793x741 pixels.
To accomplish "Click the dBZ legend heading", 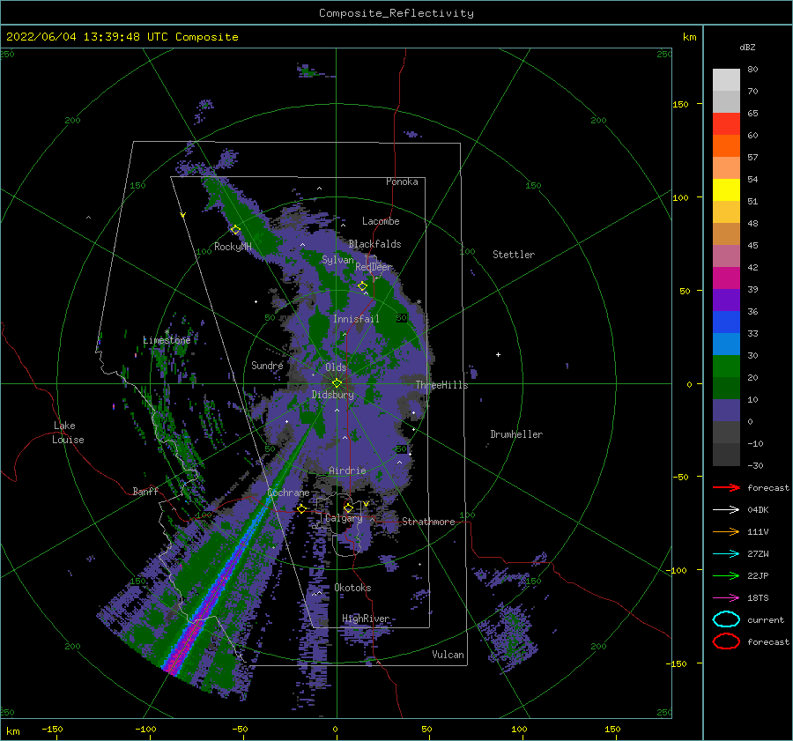I will [747, 47].
